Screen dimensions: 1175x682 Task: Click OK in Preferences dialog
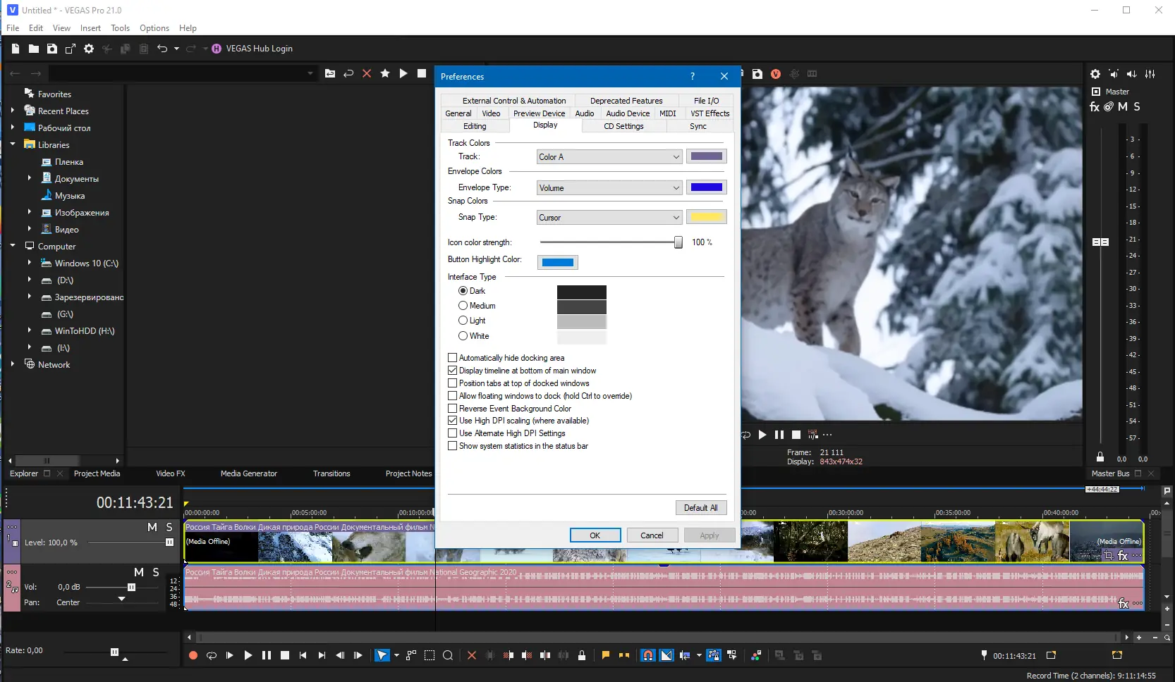[x=595, y=535]
